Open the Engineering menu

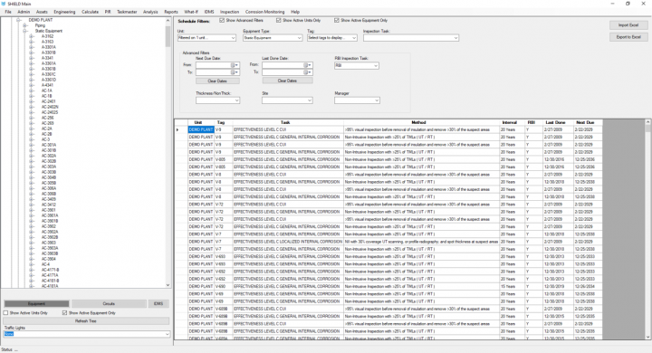pyautogui.click(x=64, y=12)
